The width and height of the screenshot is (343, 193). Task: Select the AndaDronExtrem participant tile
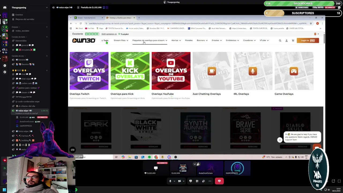pyautogui.click(x=210, y=168)
